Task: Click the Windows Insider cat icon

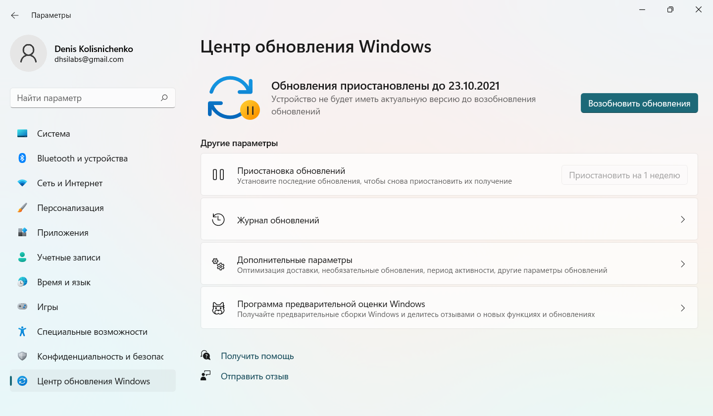Action: [x=218, y=309]
